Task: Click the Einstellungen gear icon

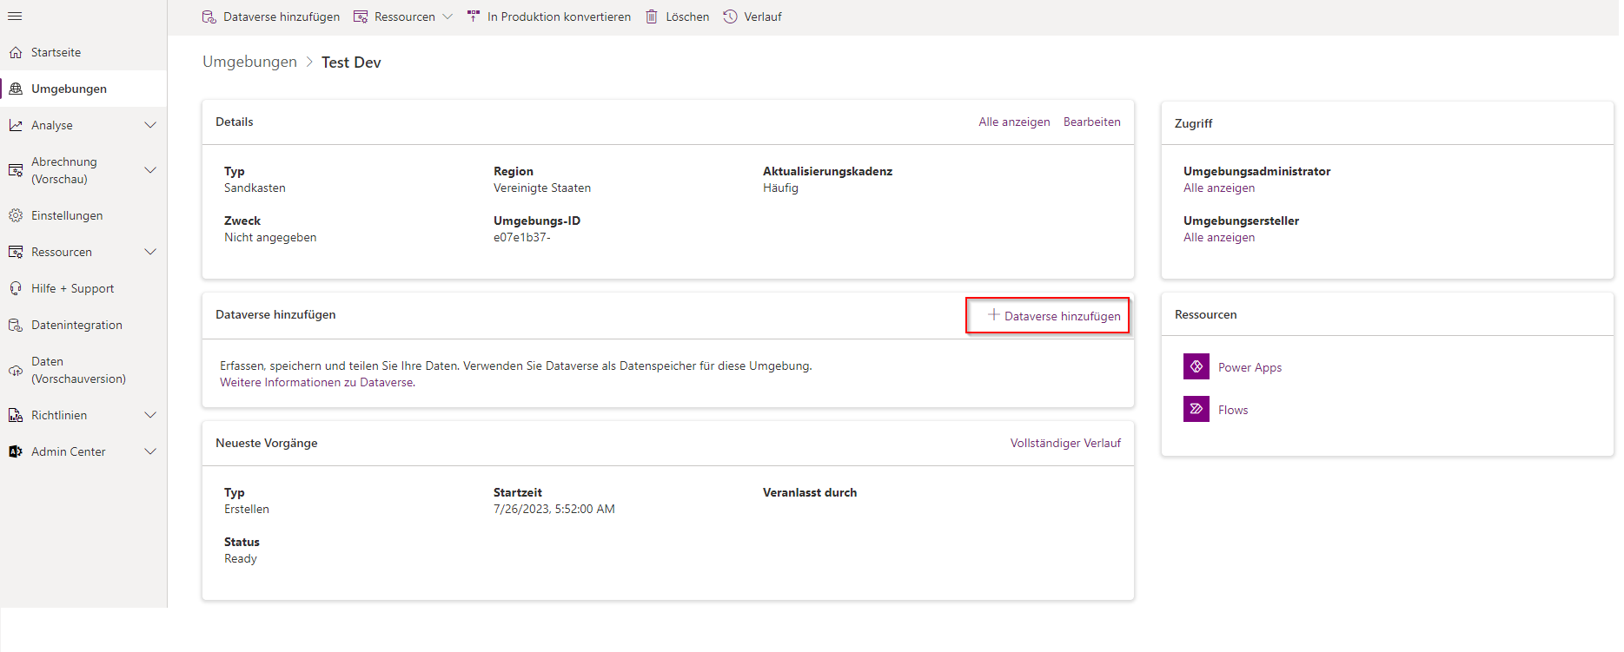Action: (x=16, y=215)
